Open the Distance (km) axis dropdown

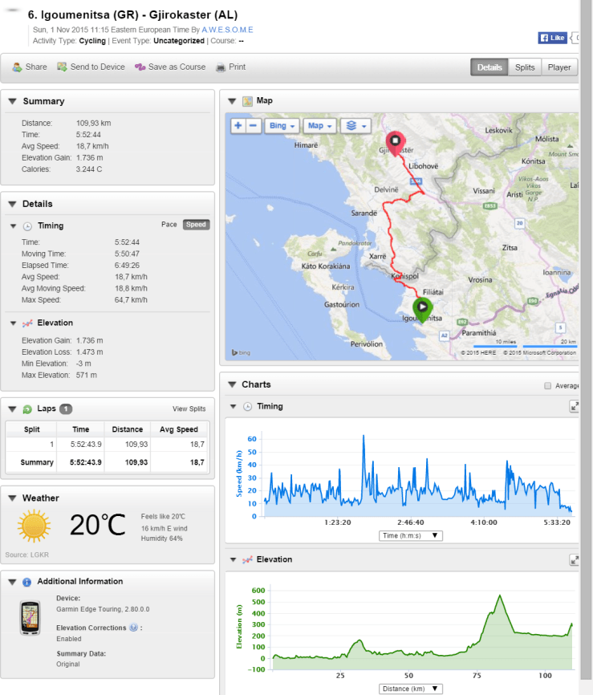point(411,689)
